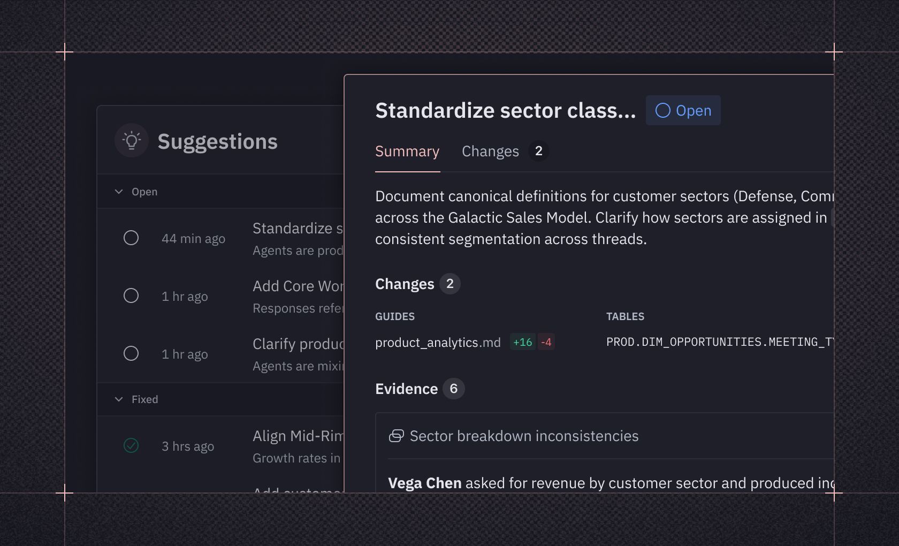Click the Suggestions lightbulb icon

(x=132, y=140)
